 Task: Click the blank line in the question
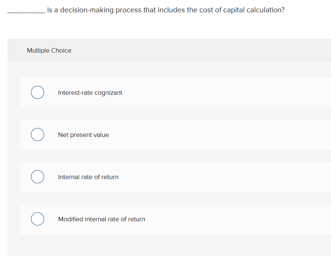(x=25, y=11)
